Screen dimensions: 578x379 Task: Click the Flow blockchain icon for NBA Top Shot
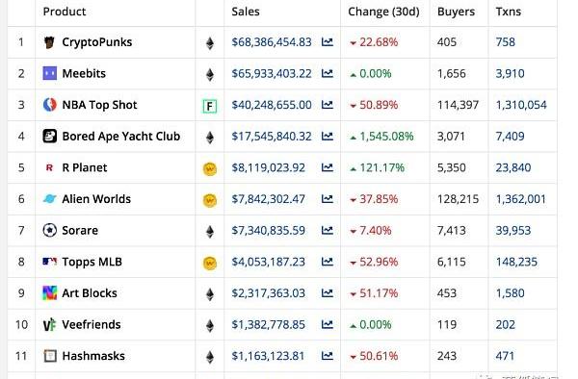[x=210, y=107]
